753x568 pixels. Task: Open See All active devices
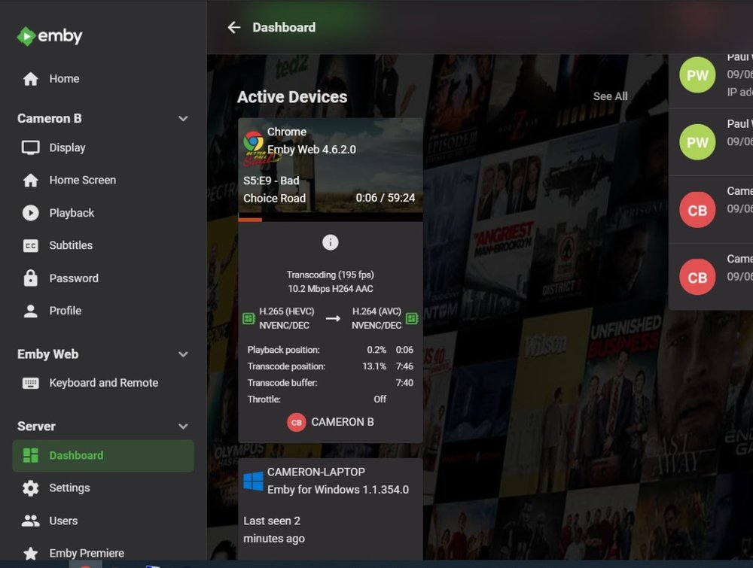[610, 96]
